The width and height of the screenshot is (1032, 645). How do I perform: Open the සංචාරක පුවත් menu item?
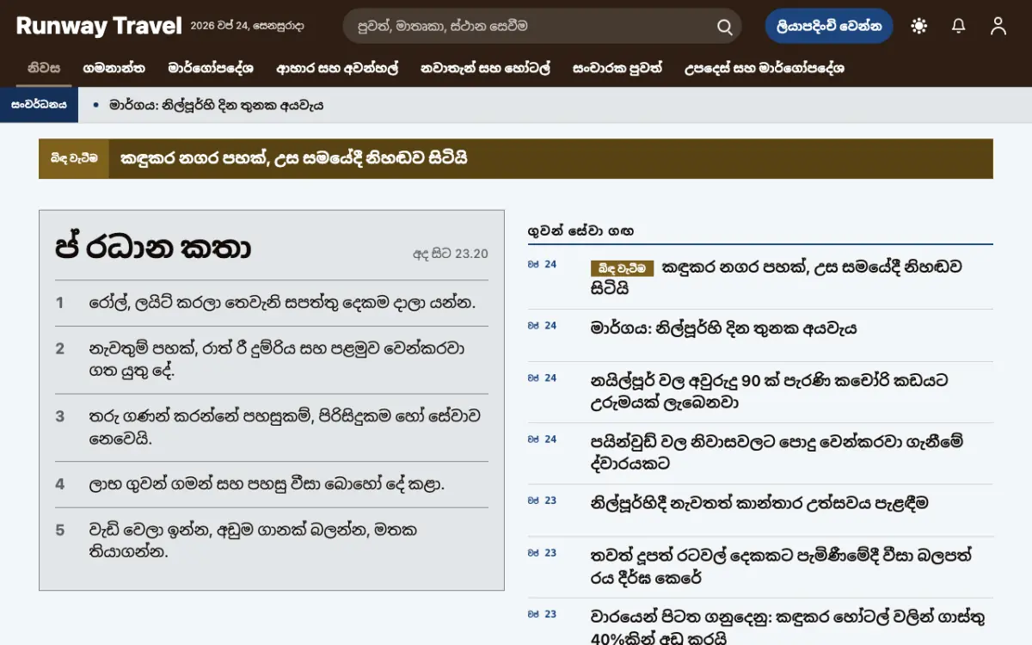coord(617,68)
